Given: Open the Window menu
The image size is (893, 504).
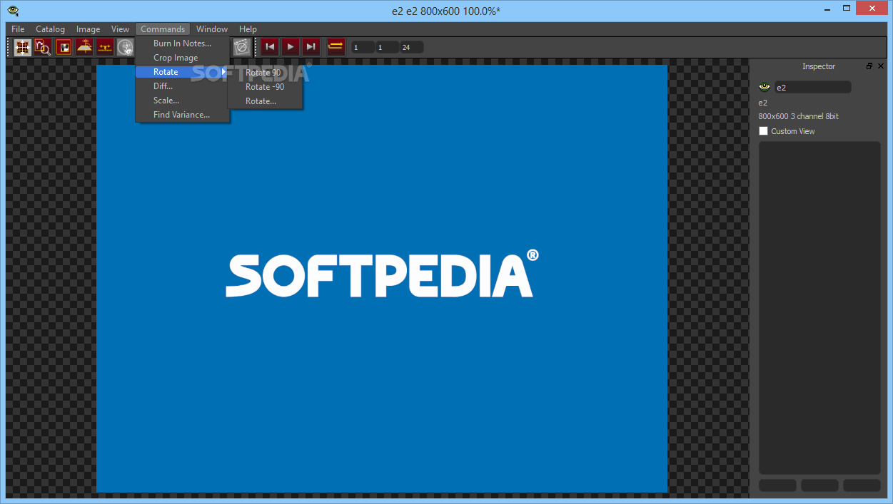Looking at the screenshot, I should (x=212, y=29).
